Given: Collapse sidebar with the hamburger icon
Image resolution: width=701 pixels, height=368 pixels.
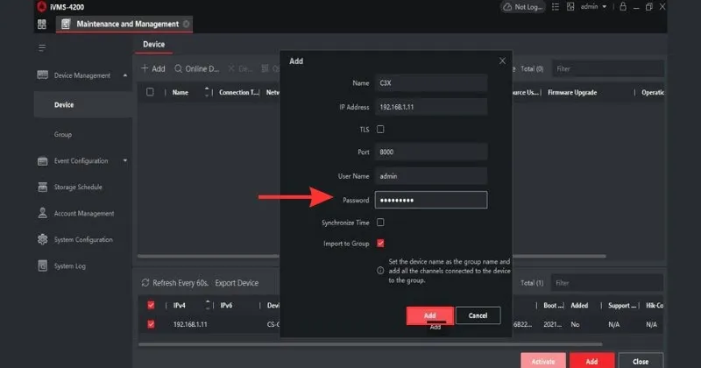Looking at the screenshot, I should point(42,47).
